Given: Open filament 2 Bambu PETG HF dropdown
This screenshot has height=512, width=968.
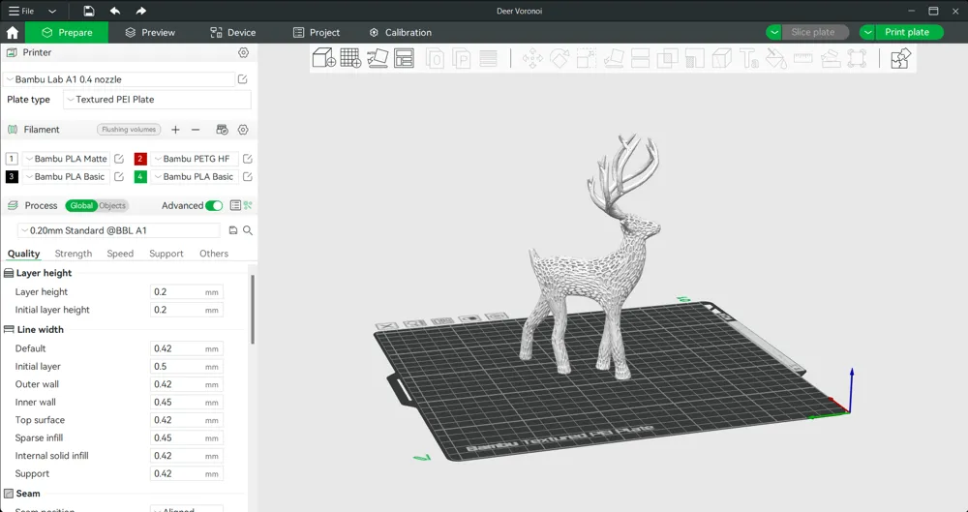Looking at the screenshot, I should [195, 159].
